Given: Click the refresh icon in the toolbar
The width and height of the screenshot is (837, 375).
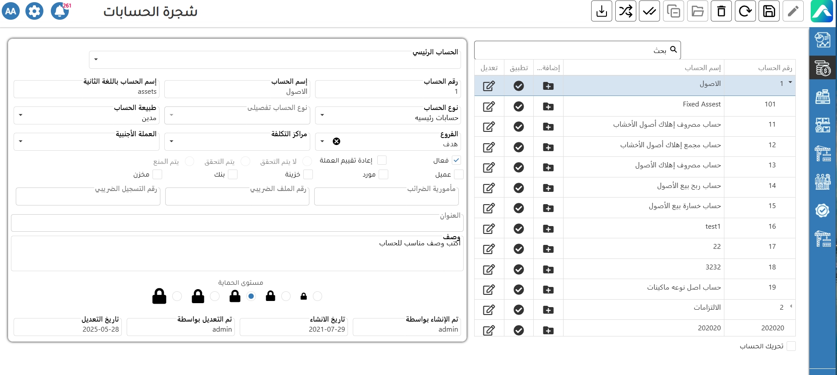Looking at the screenshot, I should pos(745,11).
